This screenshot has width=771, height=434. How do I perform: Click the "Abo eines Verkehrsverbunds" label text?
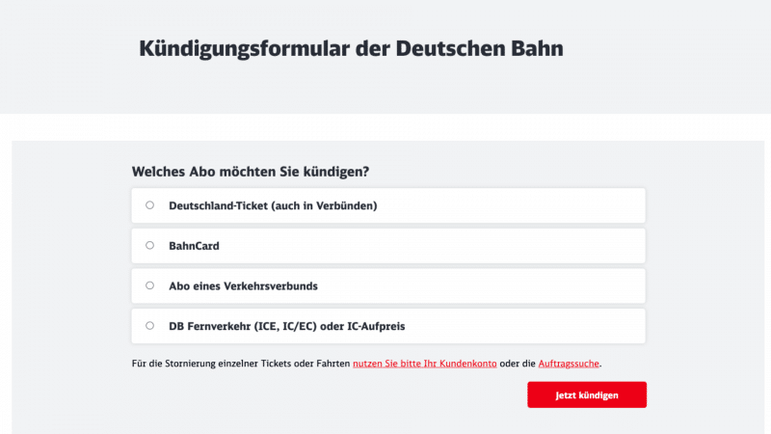coord(243,286)
